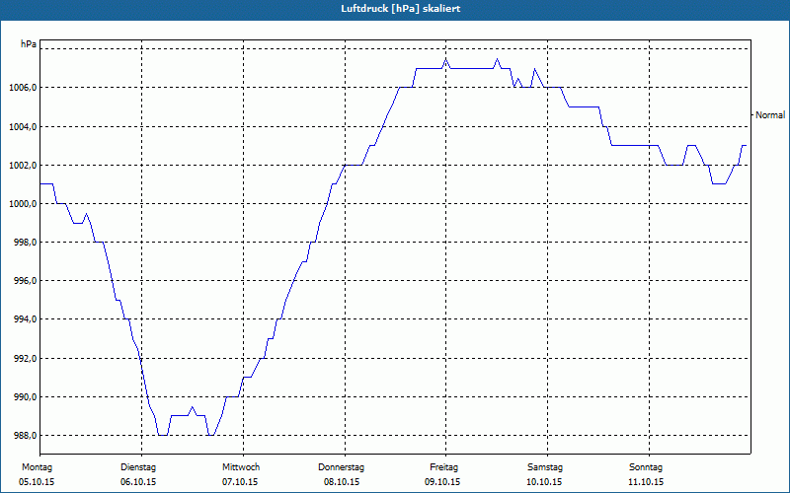Click the 'Dienstag' day label
790x493 pixels.
[138, 467]
